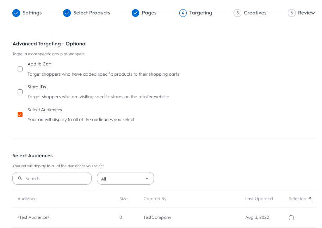The width and height of the screenshot is (322, 228).
Task: Enable the Add to Cart checkbox
Action: 20,69
